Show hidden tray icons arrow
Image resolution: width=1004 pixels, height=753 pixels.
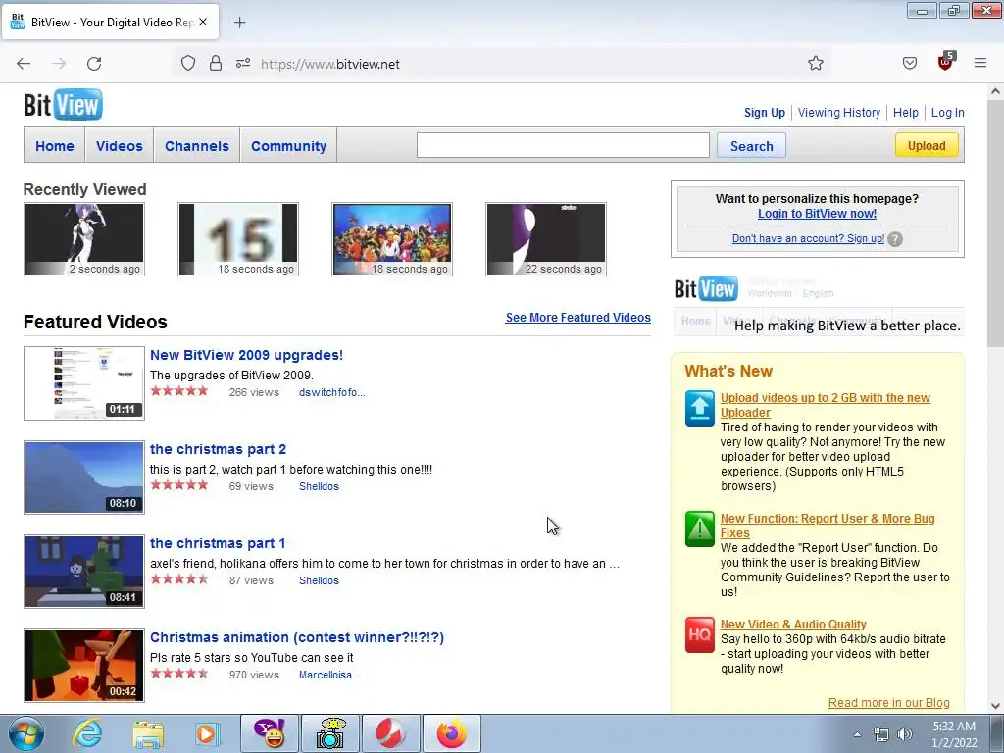(x=857, y=734)
